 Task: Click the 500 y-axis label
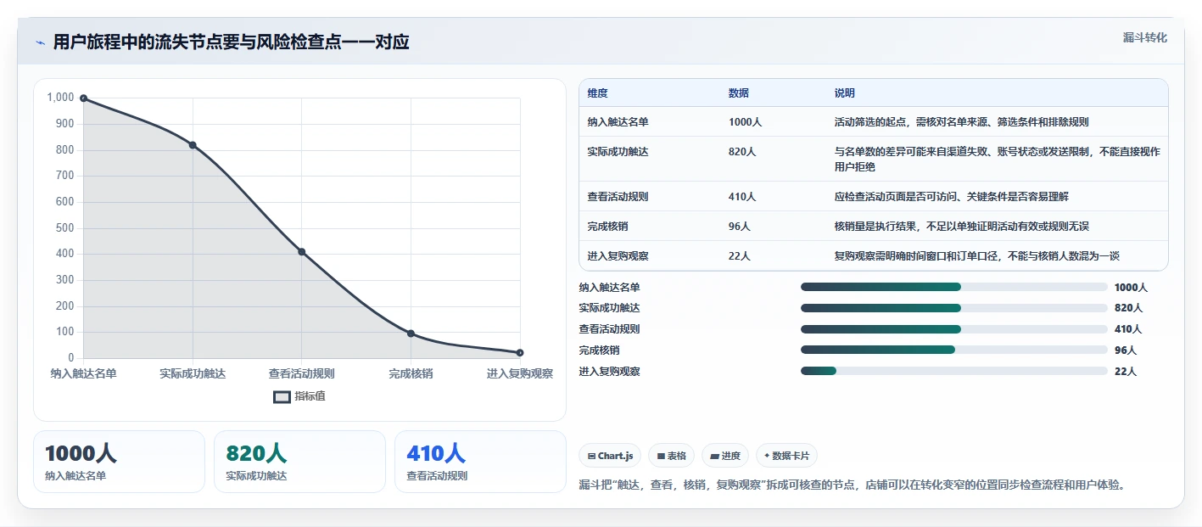point(65,228)
